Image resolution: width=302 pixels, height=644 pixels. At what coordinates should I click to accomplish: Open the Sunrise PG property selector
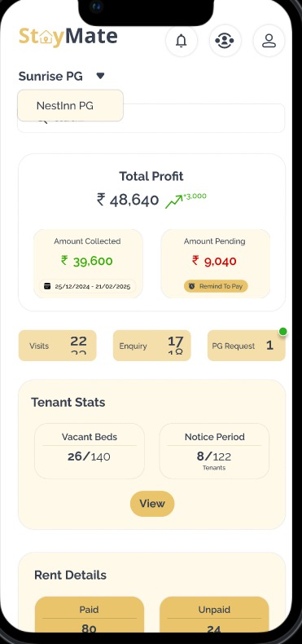click(62, 76)
